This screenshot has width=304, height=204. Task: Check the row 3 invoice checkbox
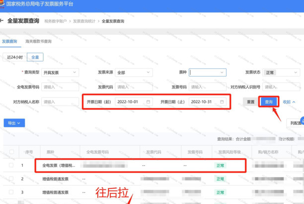tap(11, 192)
